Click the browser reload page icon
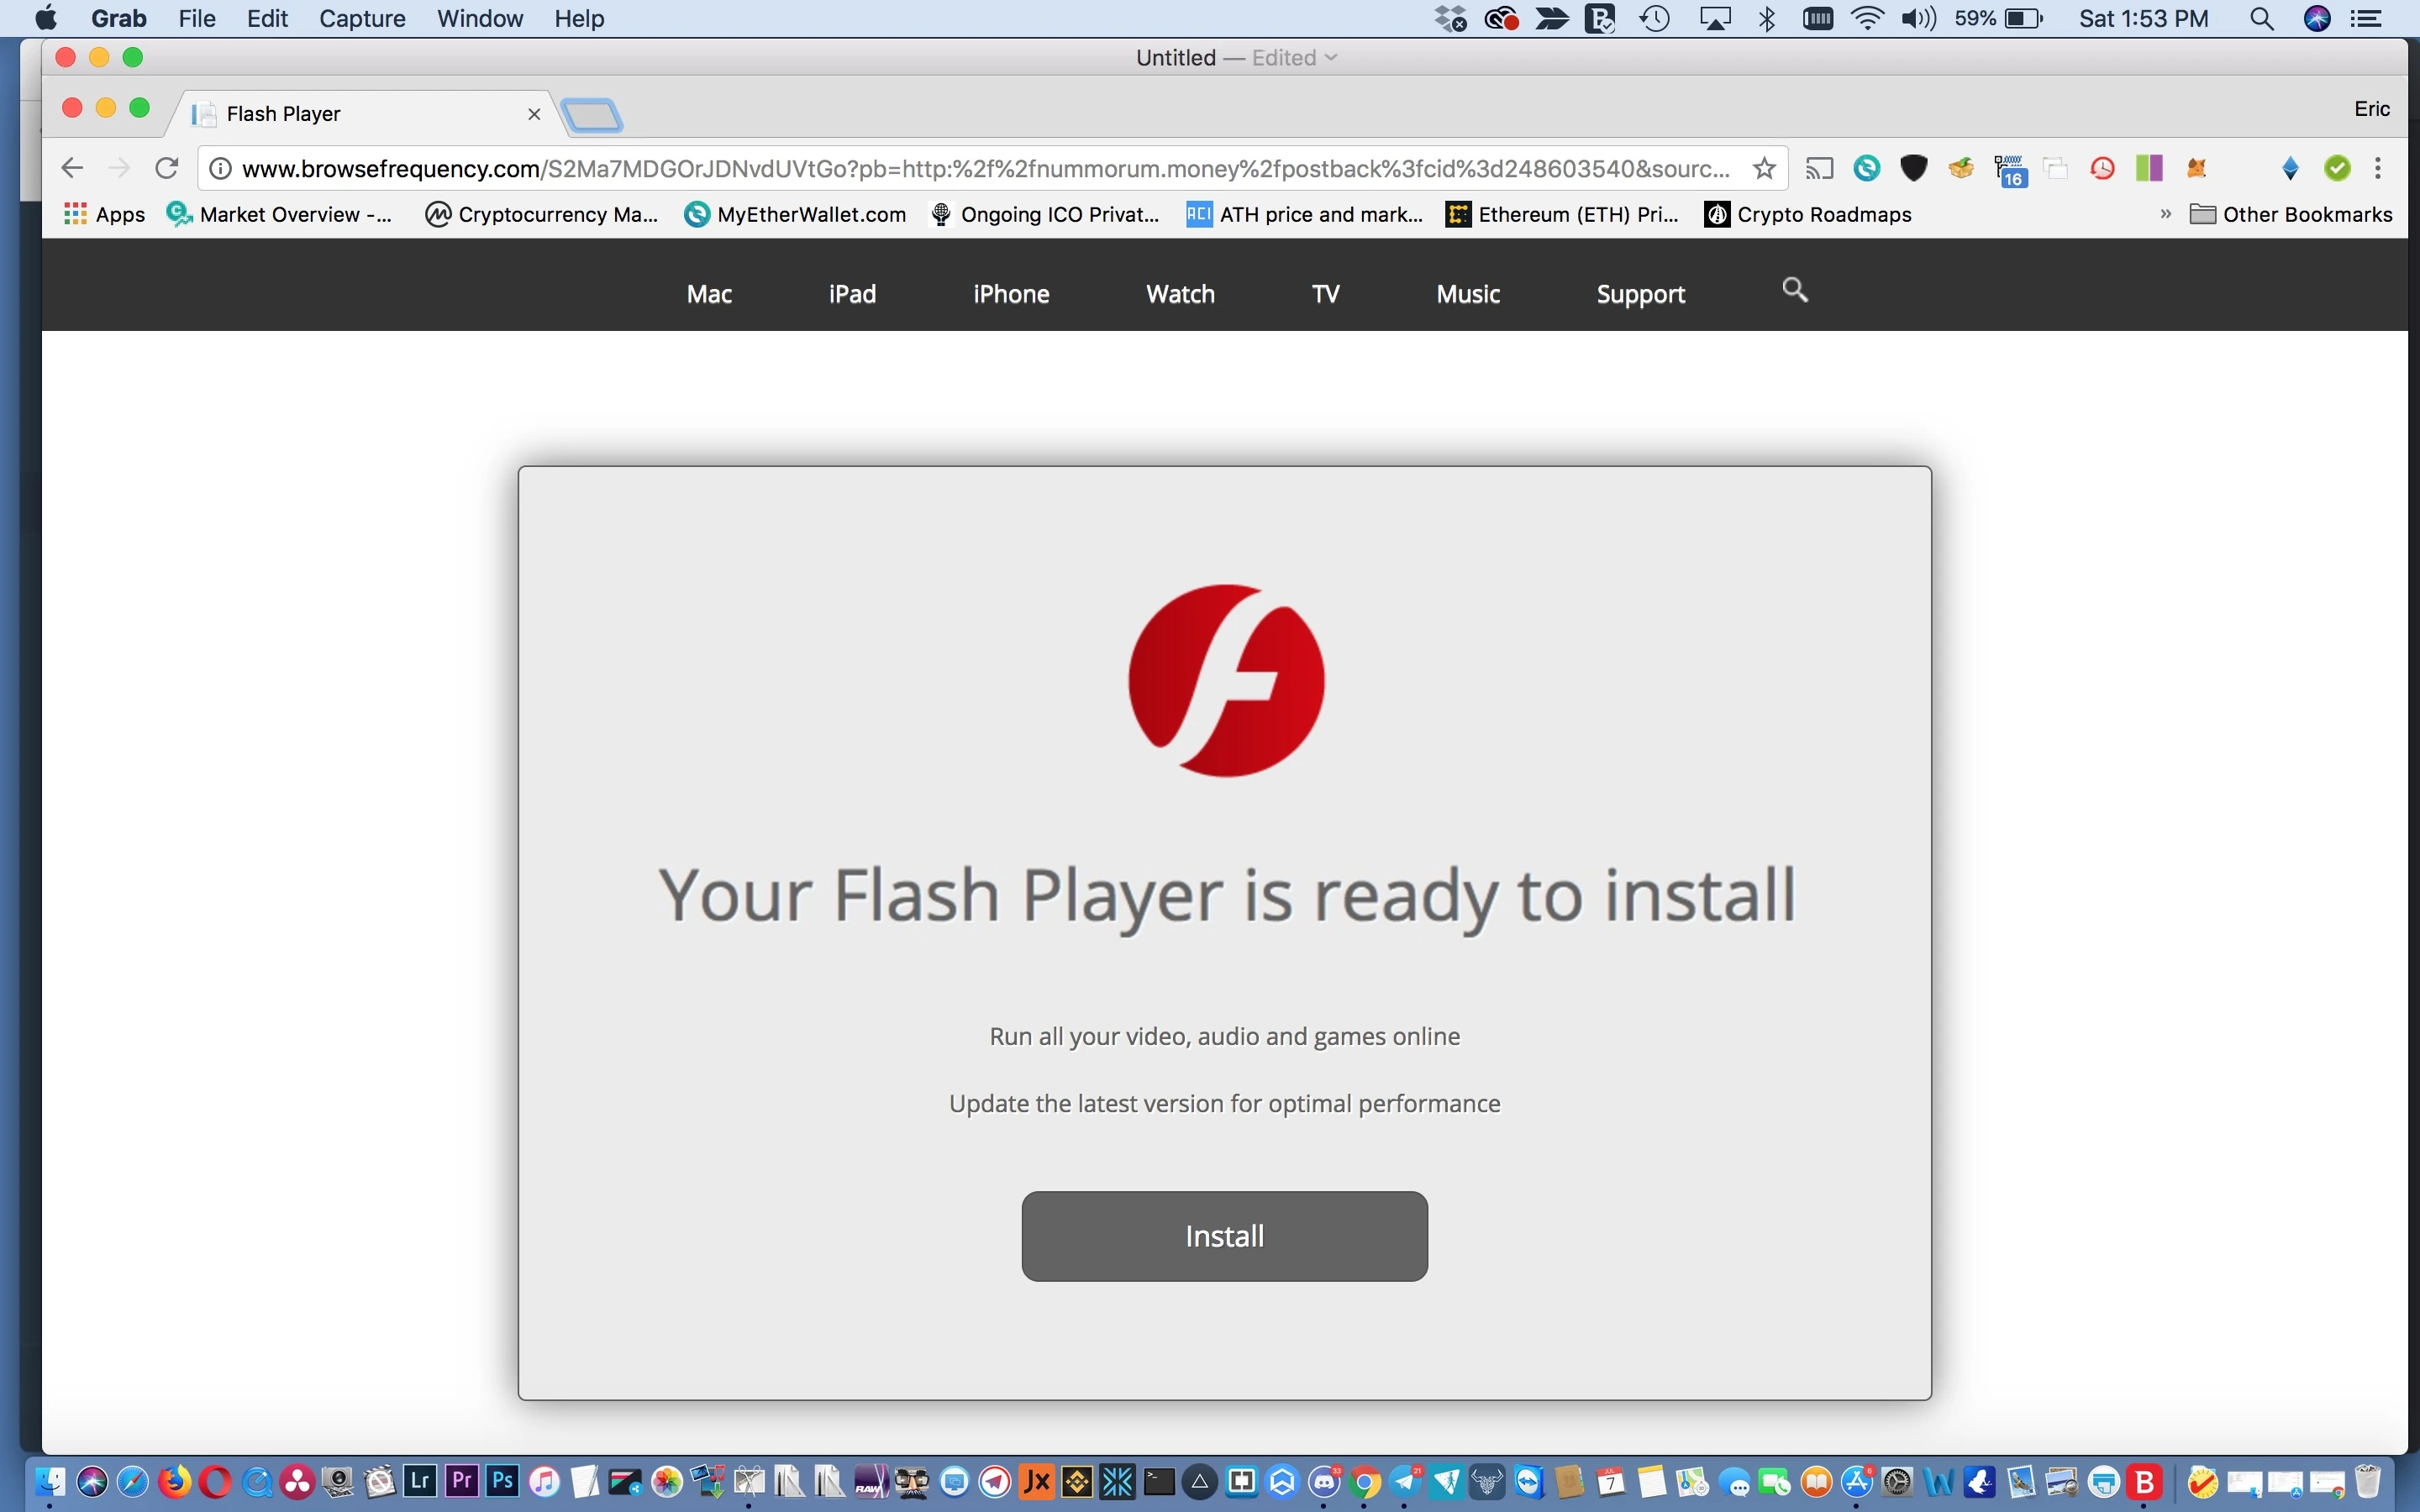 point(166,168)
